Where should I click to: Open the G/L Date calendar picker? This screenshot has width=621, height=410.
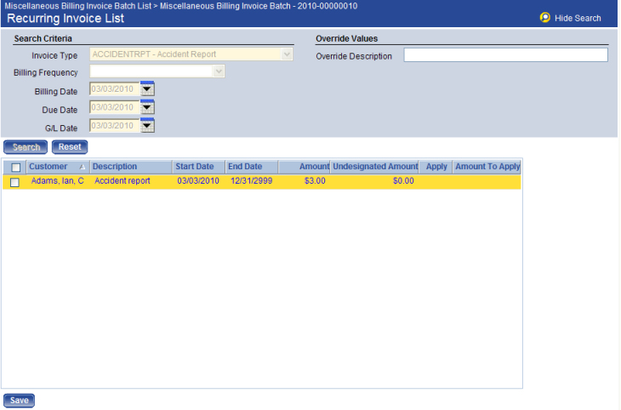click(x=147, y=126)
